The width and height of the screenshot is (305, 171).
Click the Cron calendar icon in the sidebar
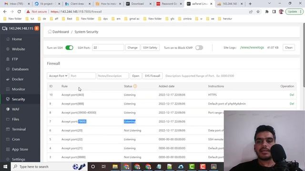click(8, 139)
